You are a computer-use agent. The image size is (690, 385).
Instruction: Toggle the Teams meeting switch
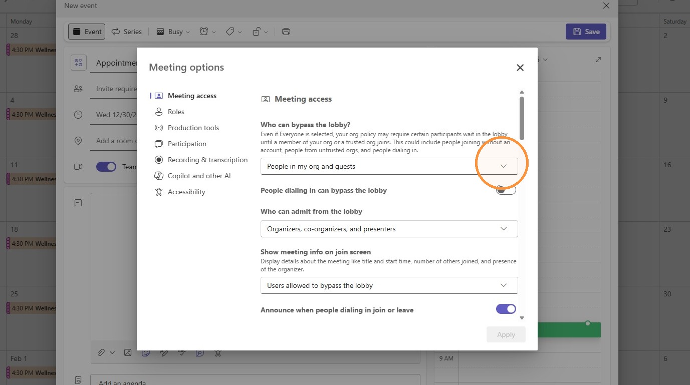(x=106, y=167)
